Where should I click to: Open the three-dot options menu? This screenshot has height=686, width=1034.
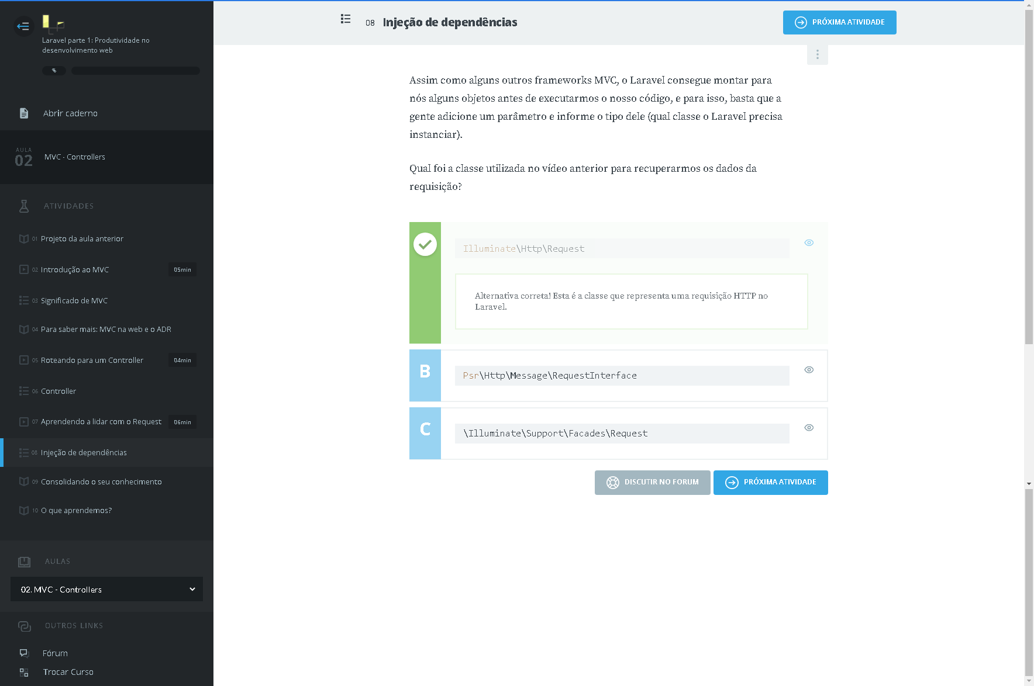pyautogui.click(x=817, y=54)
